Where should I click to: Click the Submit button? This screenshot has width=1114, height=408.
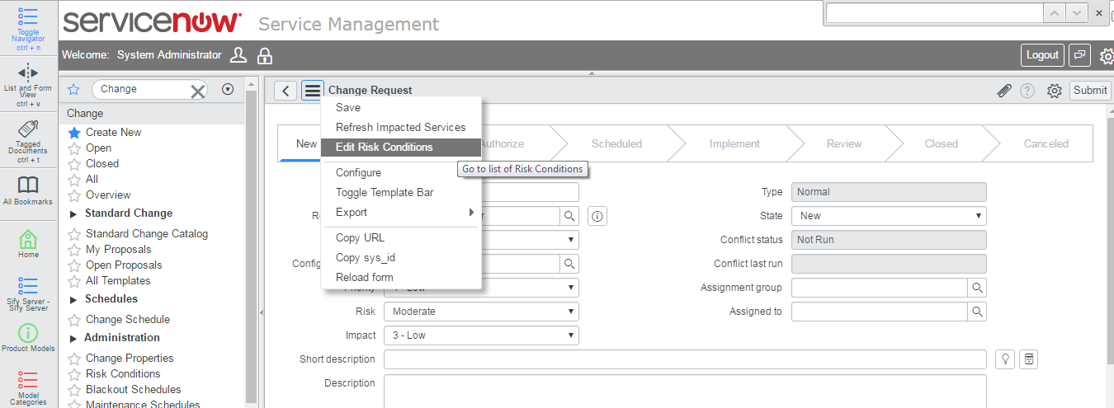pyautogui.click(x=1090, y=91)
